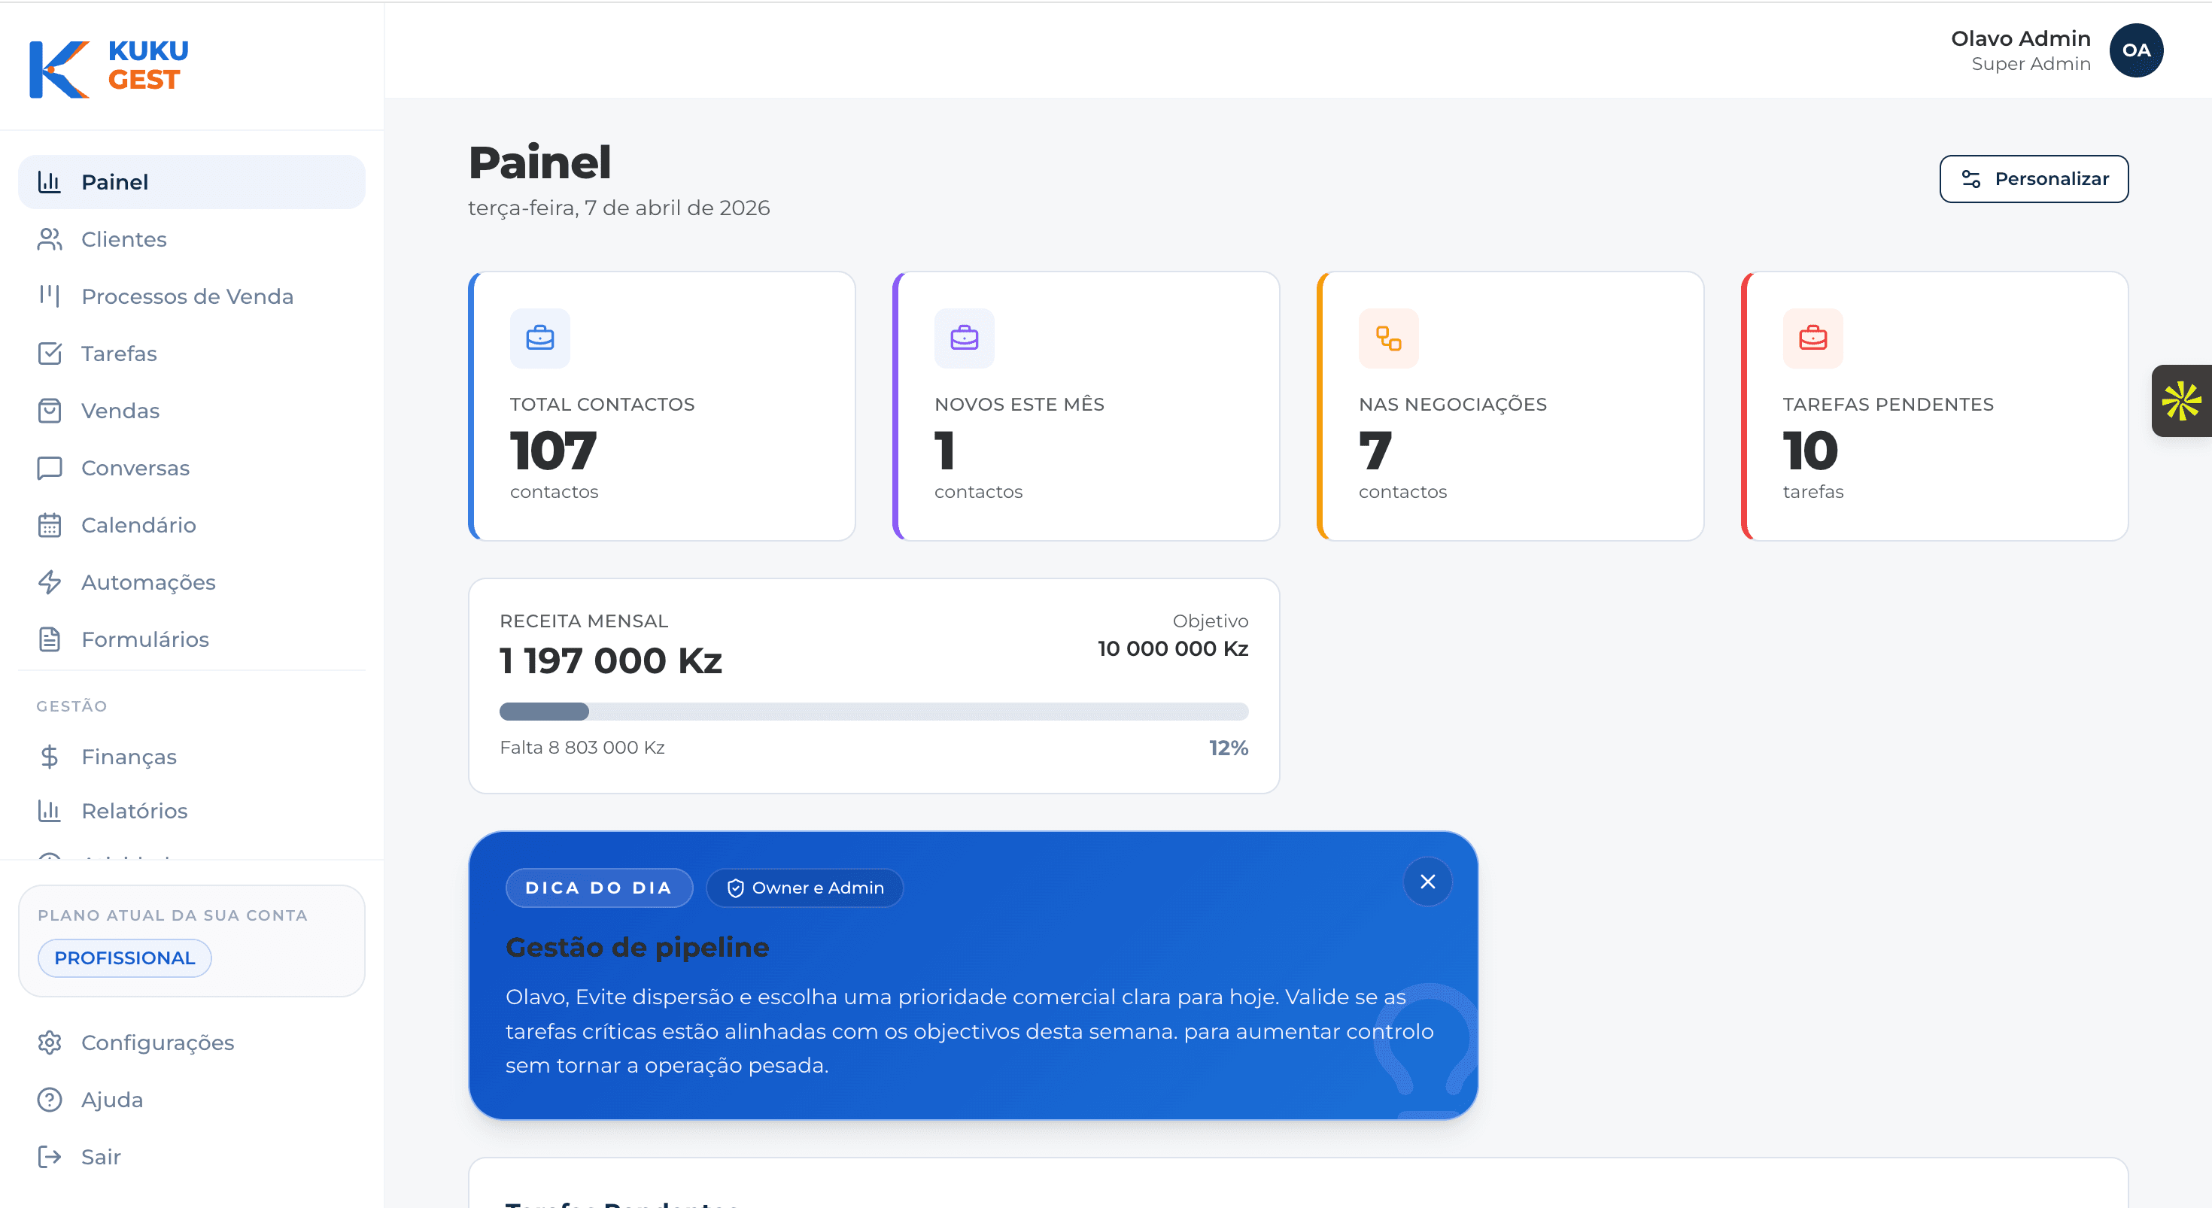Open the Configurações gear icon

[x=50, y=1042]
